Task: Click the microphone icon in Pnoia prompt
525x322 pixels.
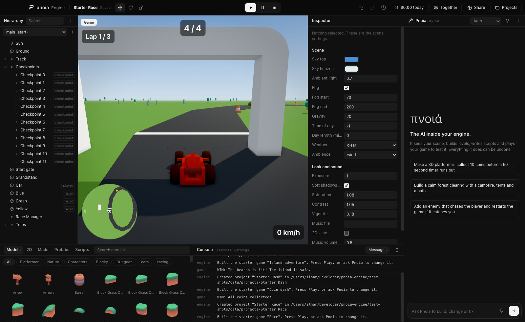Action: pyautogui.click(x=501, y=311)
